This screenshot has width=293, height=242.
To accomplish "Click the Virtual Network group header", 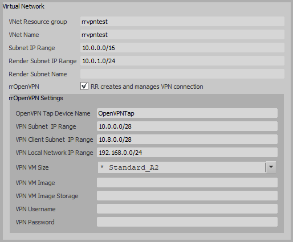I will pyautogui.click(x=23, y=6).
